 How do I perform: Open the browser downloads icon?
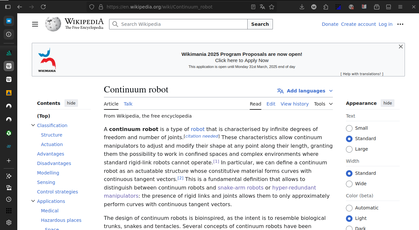302,7
